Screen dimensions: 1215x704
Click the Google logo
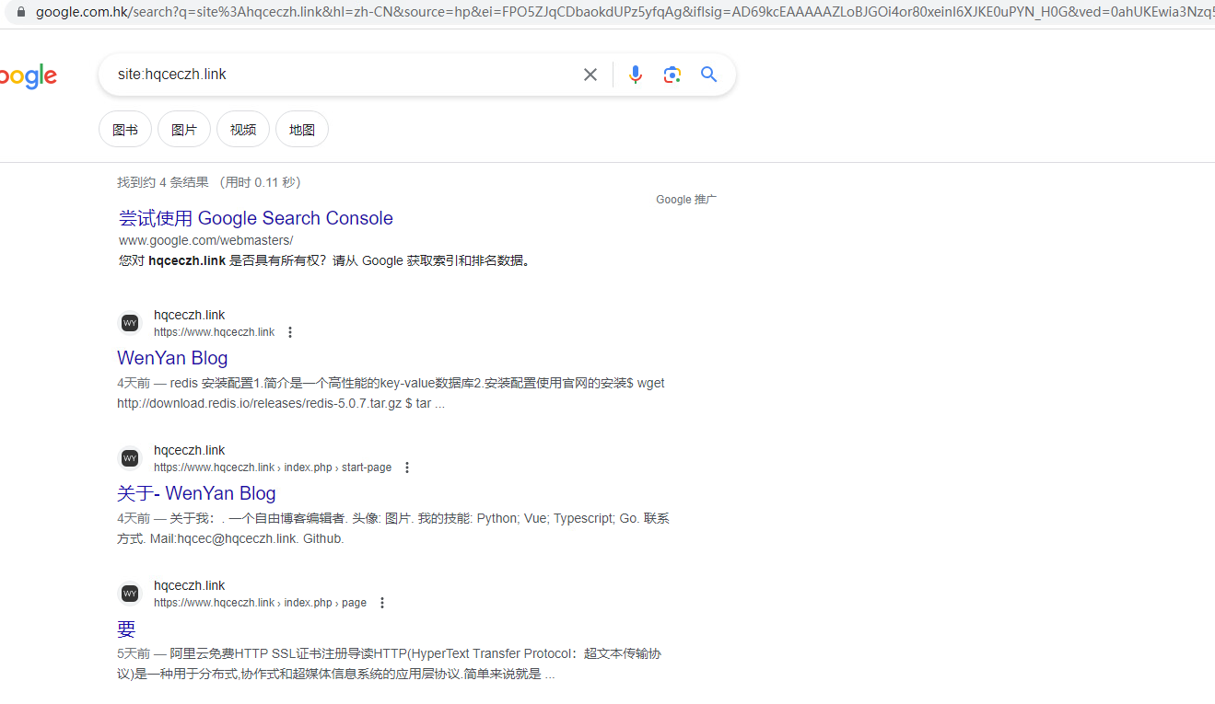28,76
